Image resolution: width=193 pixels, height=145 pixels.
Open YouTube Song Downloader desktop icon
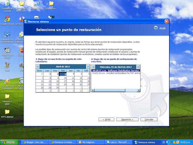pos(7,84)
